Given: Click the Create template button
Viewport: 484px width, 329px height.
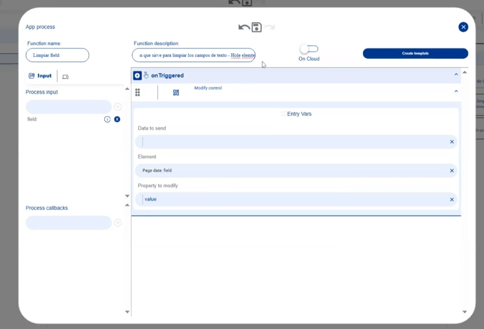Looking at the screenshot, I should click(415, 54).
